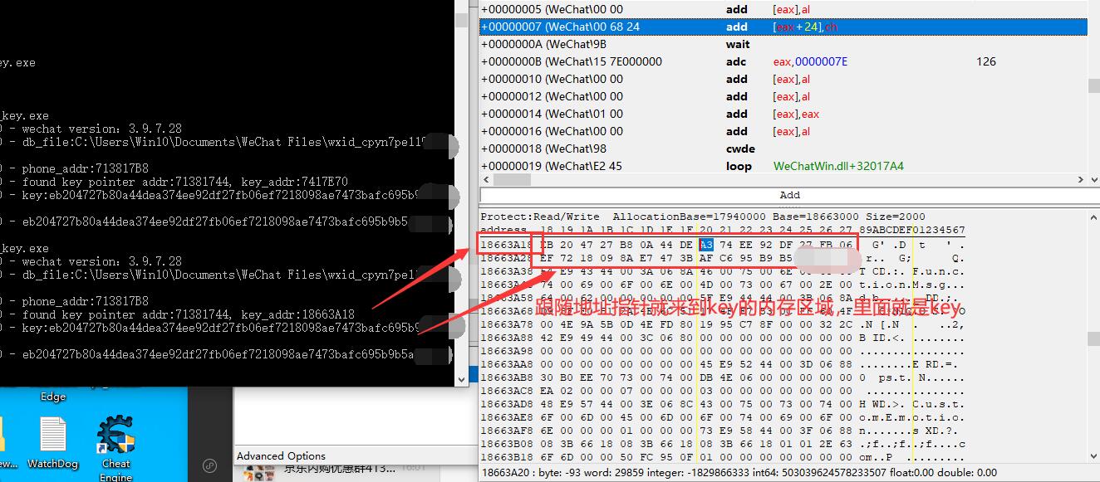Click down arrow of disassembler vertical scrollbar
1100x482 pixels.
[1093, 179]
